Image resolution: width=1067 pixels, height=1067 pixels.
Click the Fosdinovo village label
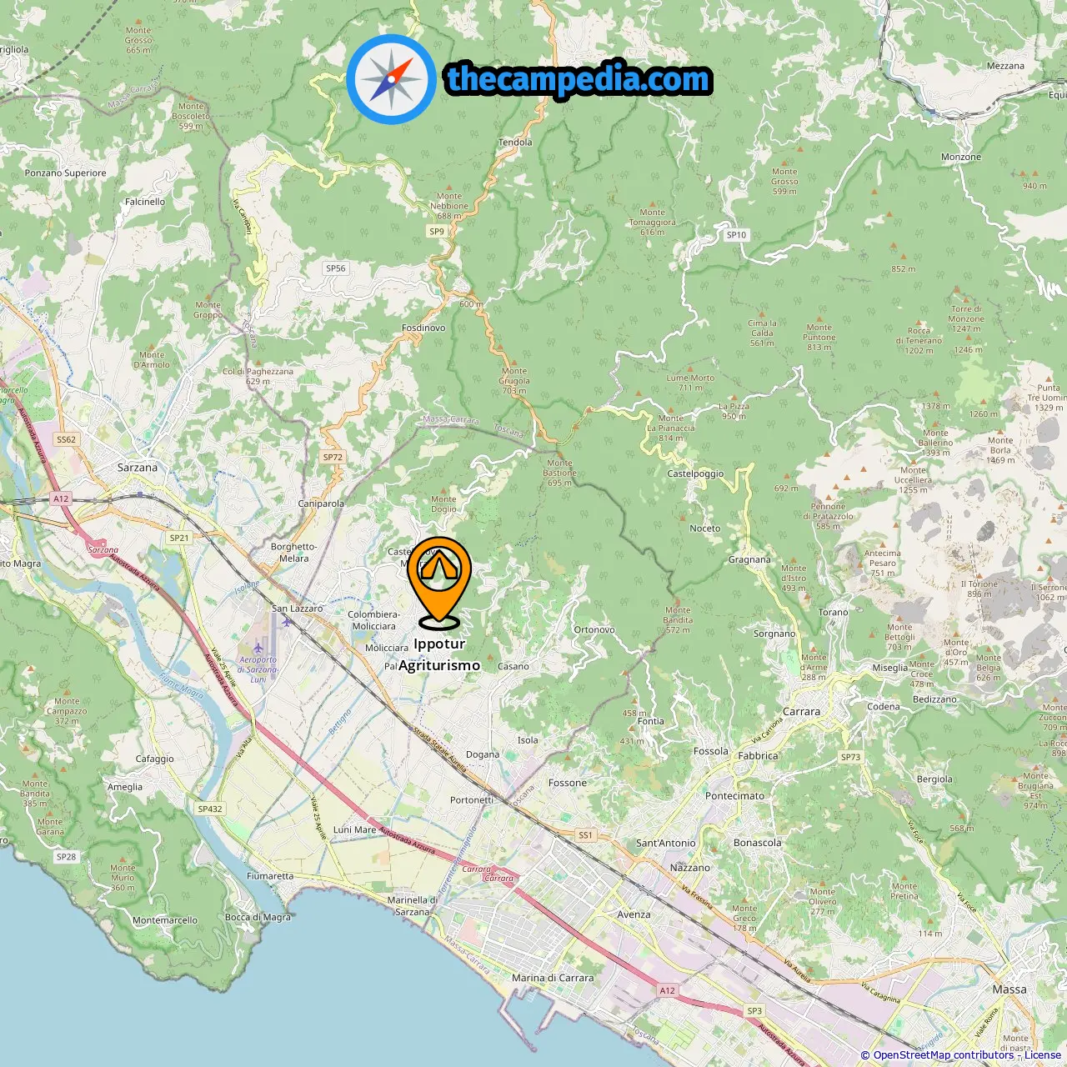click(423, 328)
